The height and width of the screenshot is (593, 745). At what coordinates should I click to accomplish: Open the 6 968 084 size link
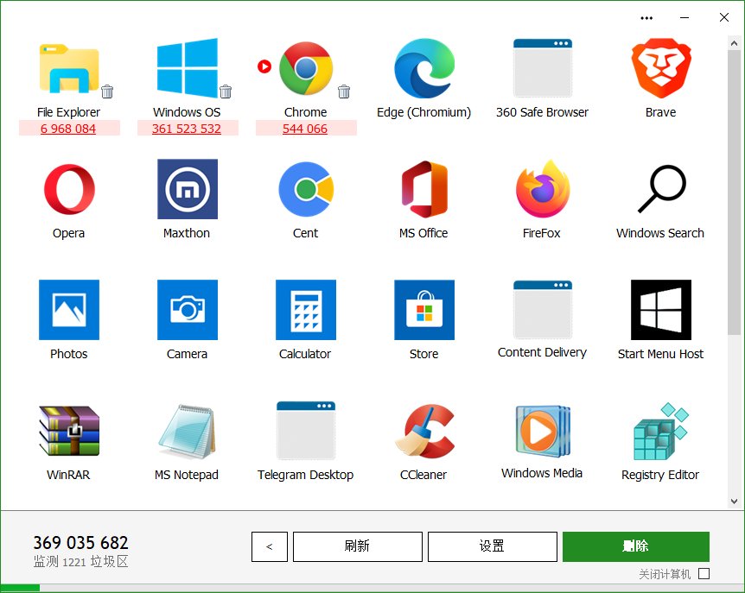68,129
